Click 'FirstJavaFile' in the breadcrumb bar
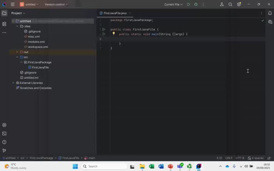Viewport: 274px width, 171px height. click(x=69, y=158)
